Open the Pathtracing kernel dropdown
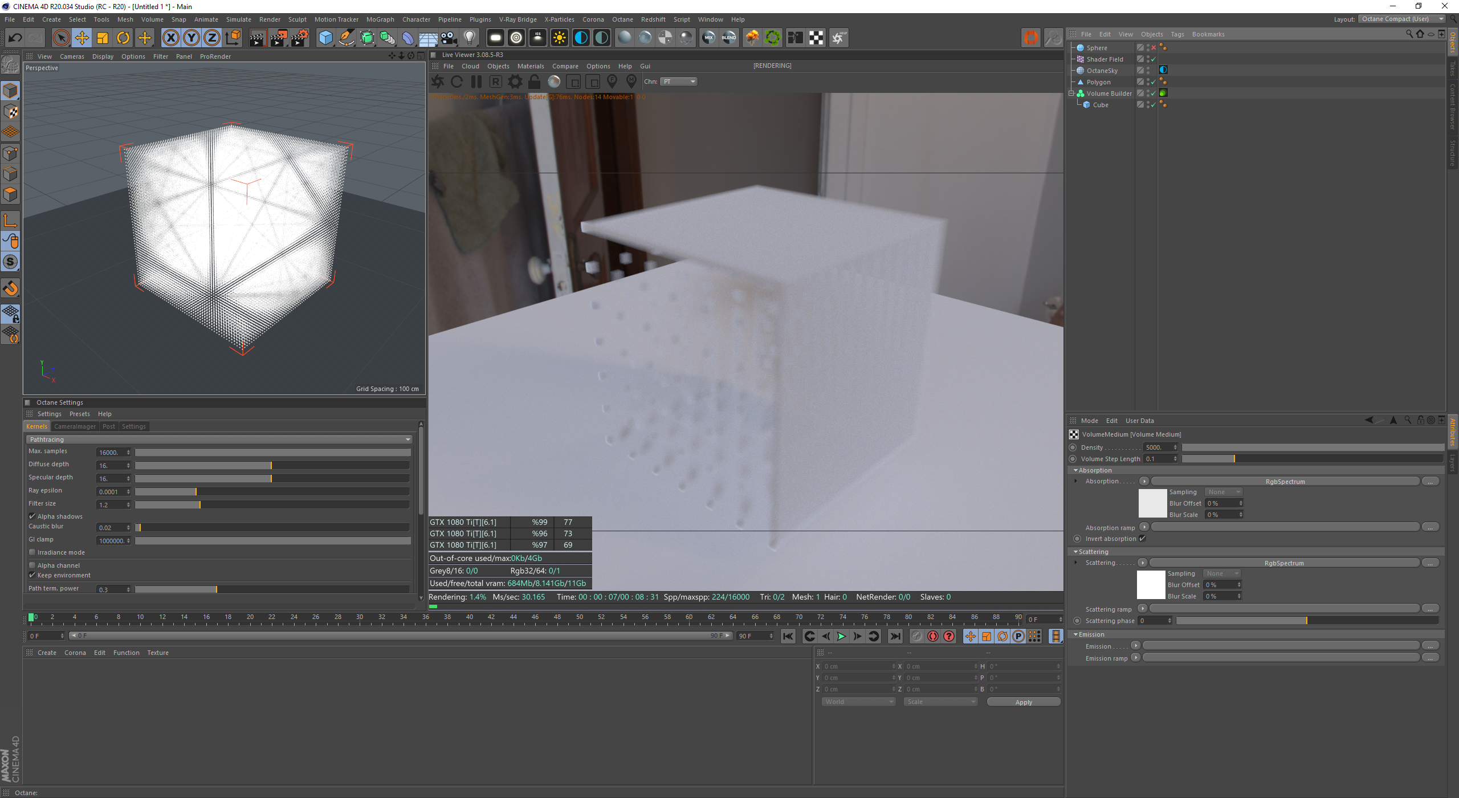Screen dimensions: 1459x798 click(x=219, y=439)
